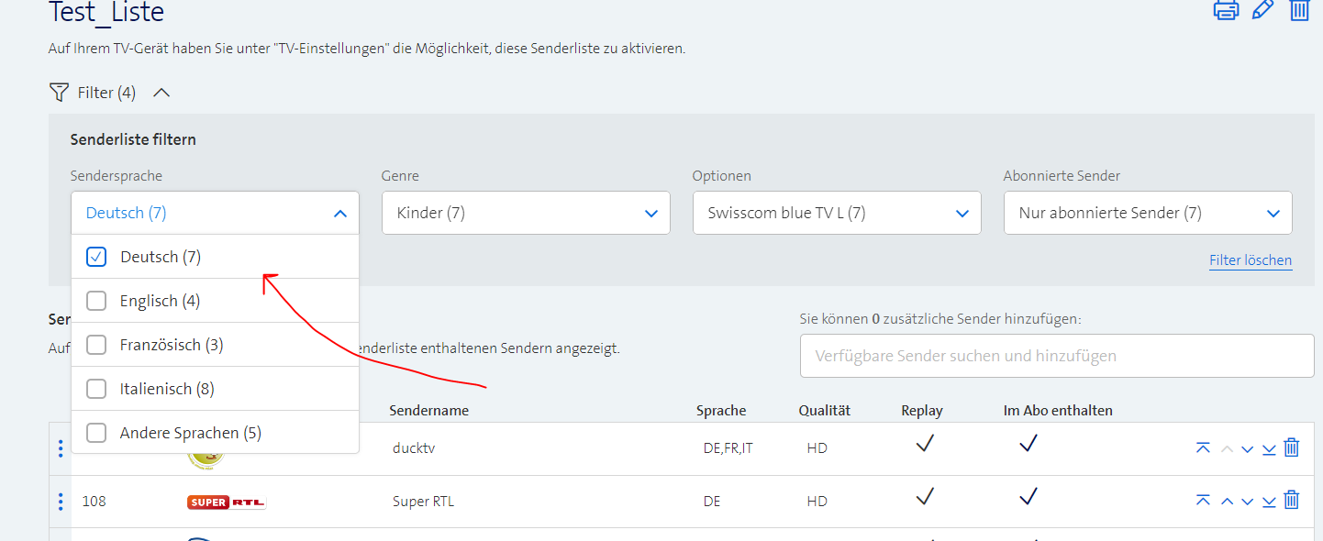The width and height of the screenshot is (1323, 541).
Task: Enable the Italienisch (8) filter checkbox
Action: click(x=95, y=388)
